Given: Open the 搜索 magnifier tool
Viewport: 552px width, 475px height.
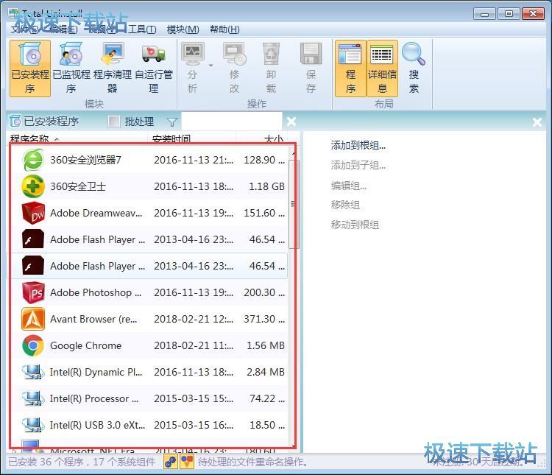Looking at the screenshot, I should [x=414, y=68].
